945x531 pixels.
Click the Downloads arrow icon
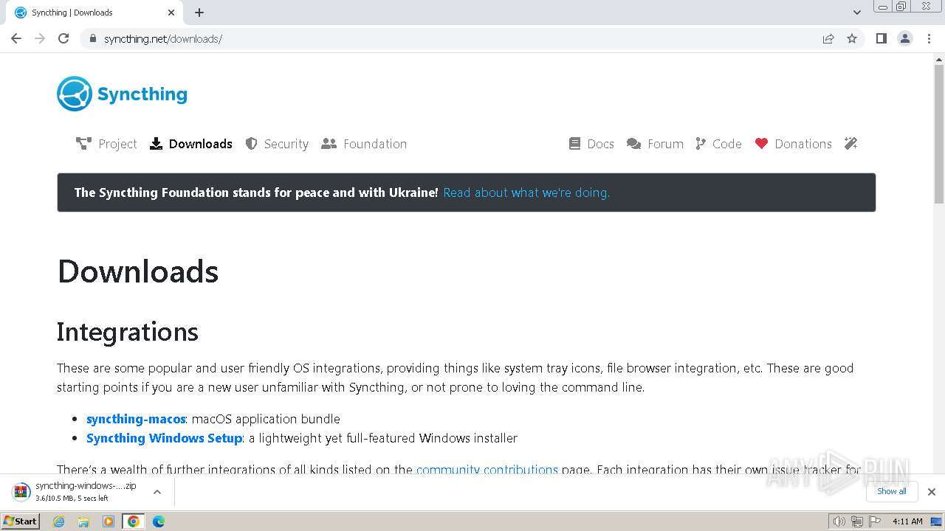tap(156, 144)
